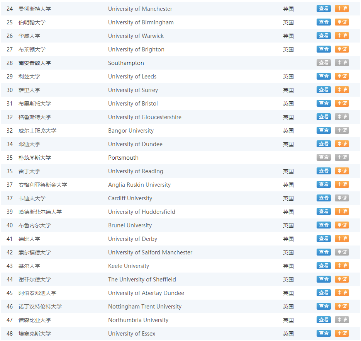Apply to University of Huddersfield via 申请
The height and width of the screenshot is (341, 361).
(342, 211)
